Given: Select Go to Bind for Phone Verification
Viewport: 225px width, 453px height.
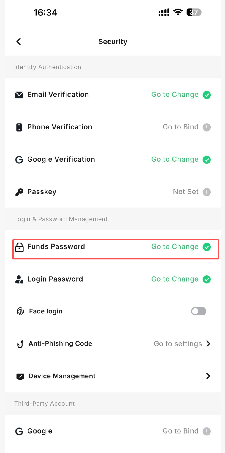Looking at the screenshot, I should [180, 127].
